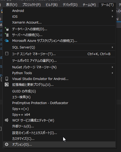Click the Android emulator phone icon

[7, 79]
